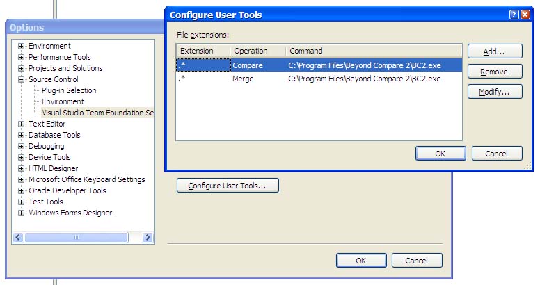
Task: Expand HTML Designer node
Action: (21, 168)
